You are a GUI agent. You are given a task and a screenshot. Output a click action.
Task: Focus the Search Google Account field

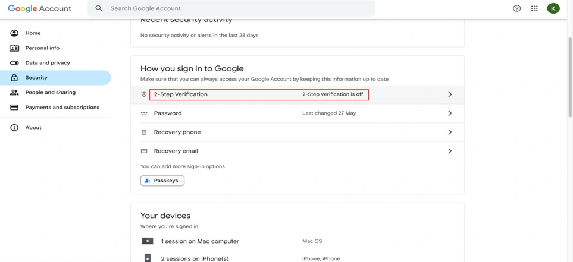(231, 8)
